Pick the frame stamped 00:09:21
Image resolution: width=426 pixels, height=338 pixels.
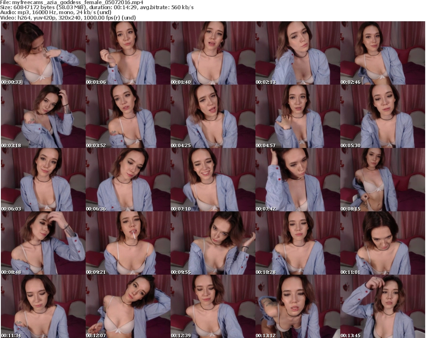(128, 243)
